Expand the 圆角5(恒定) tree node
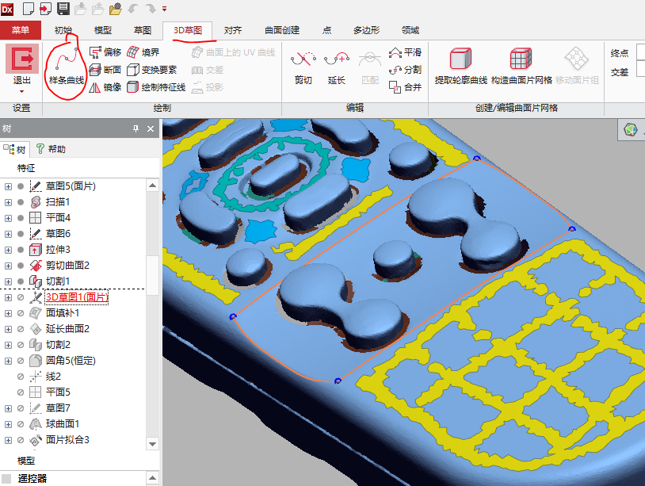 coord(8,361)
